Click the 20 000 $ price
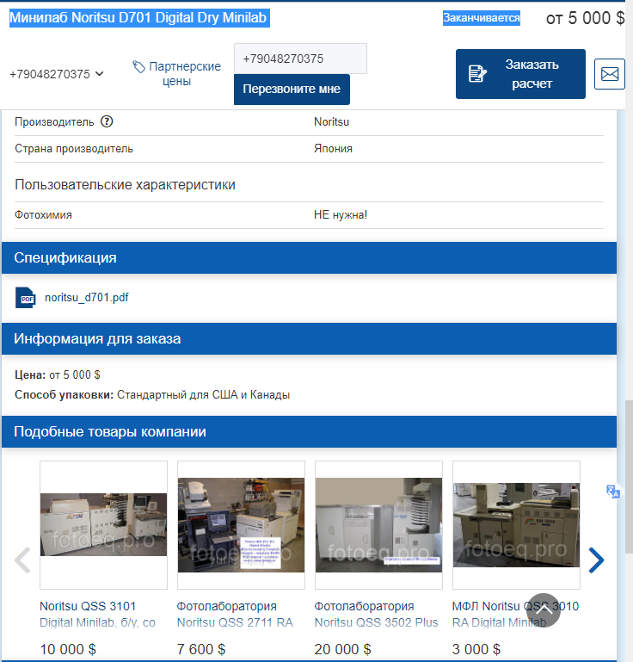Image resolution: width=633 pixels, height=662 pixels. [x=343, y=649]
